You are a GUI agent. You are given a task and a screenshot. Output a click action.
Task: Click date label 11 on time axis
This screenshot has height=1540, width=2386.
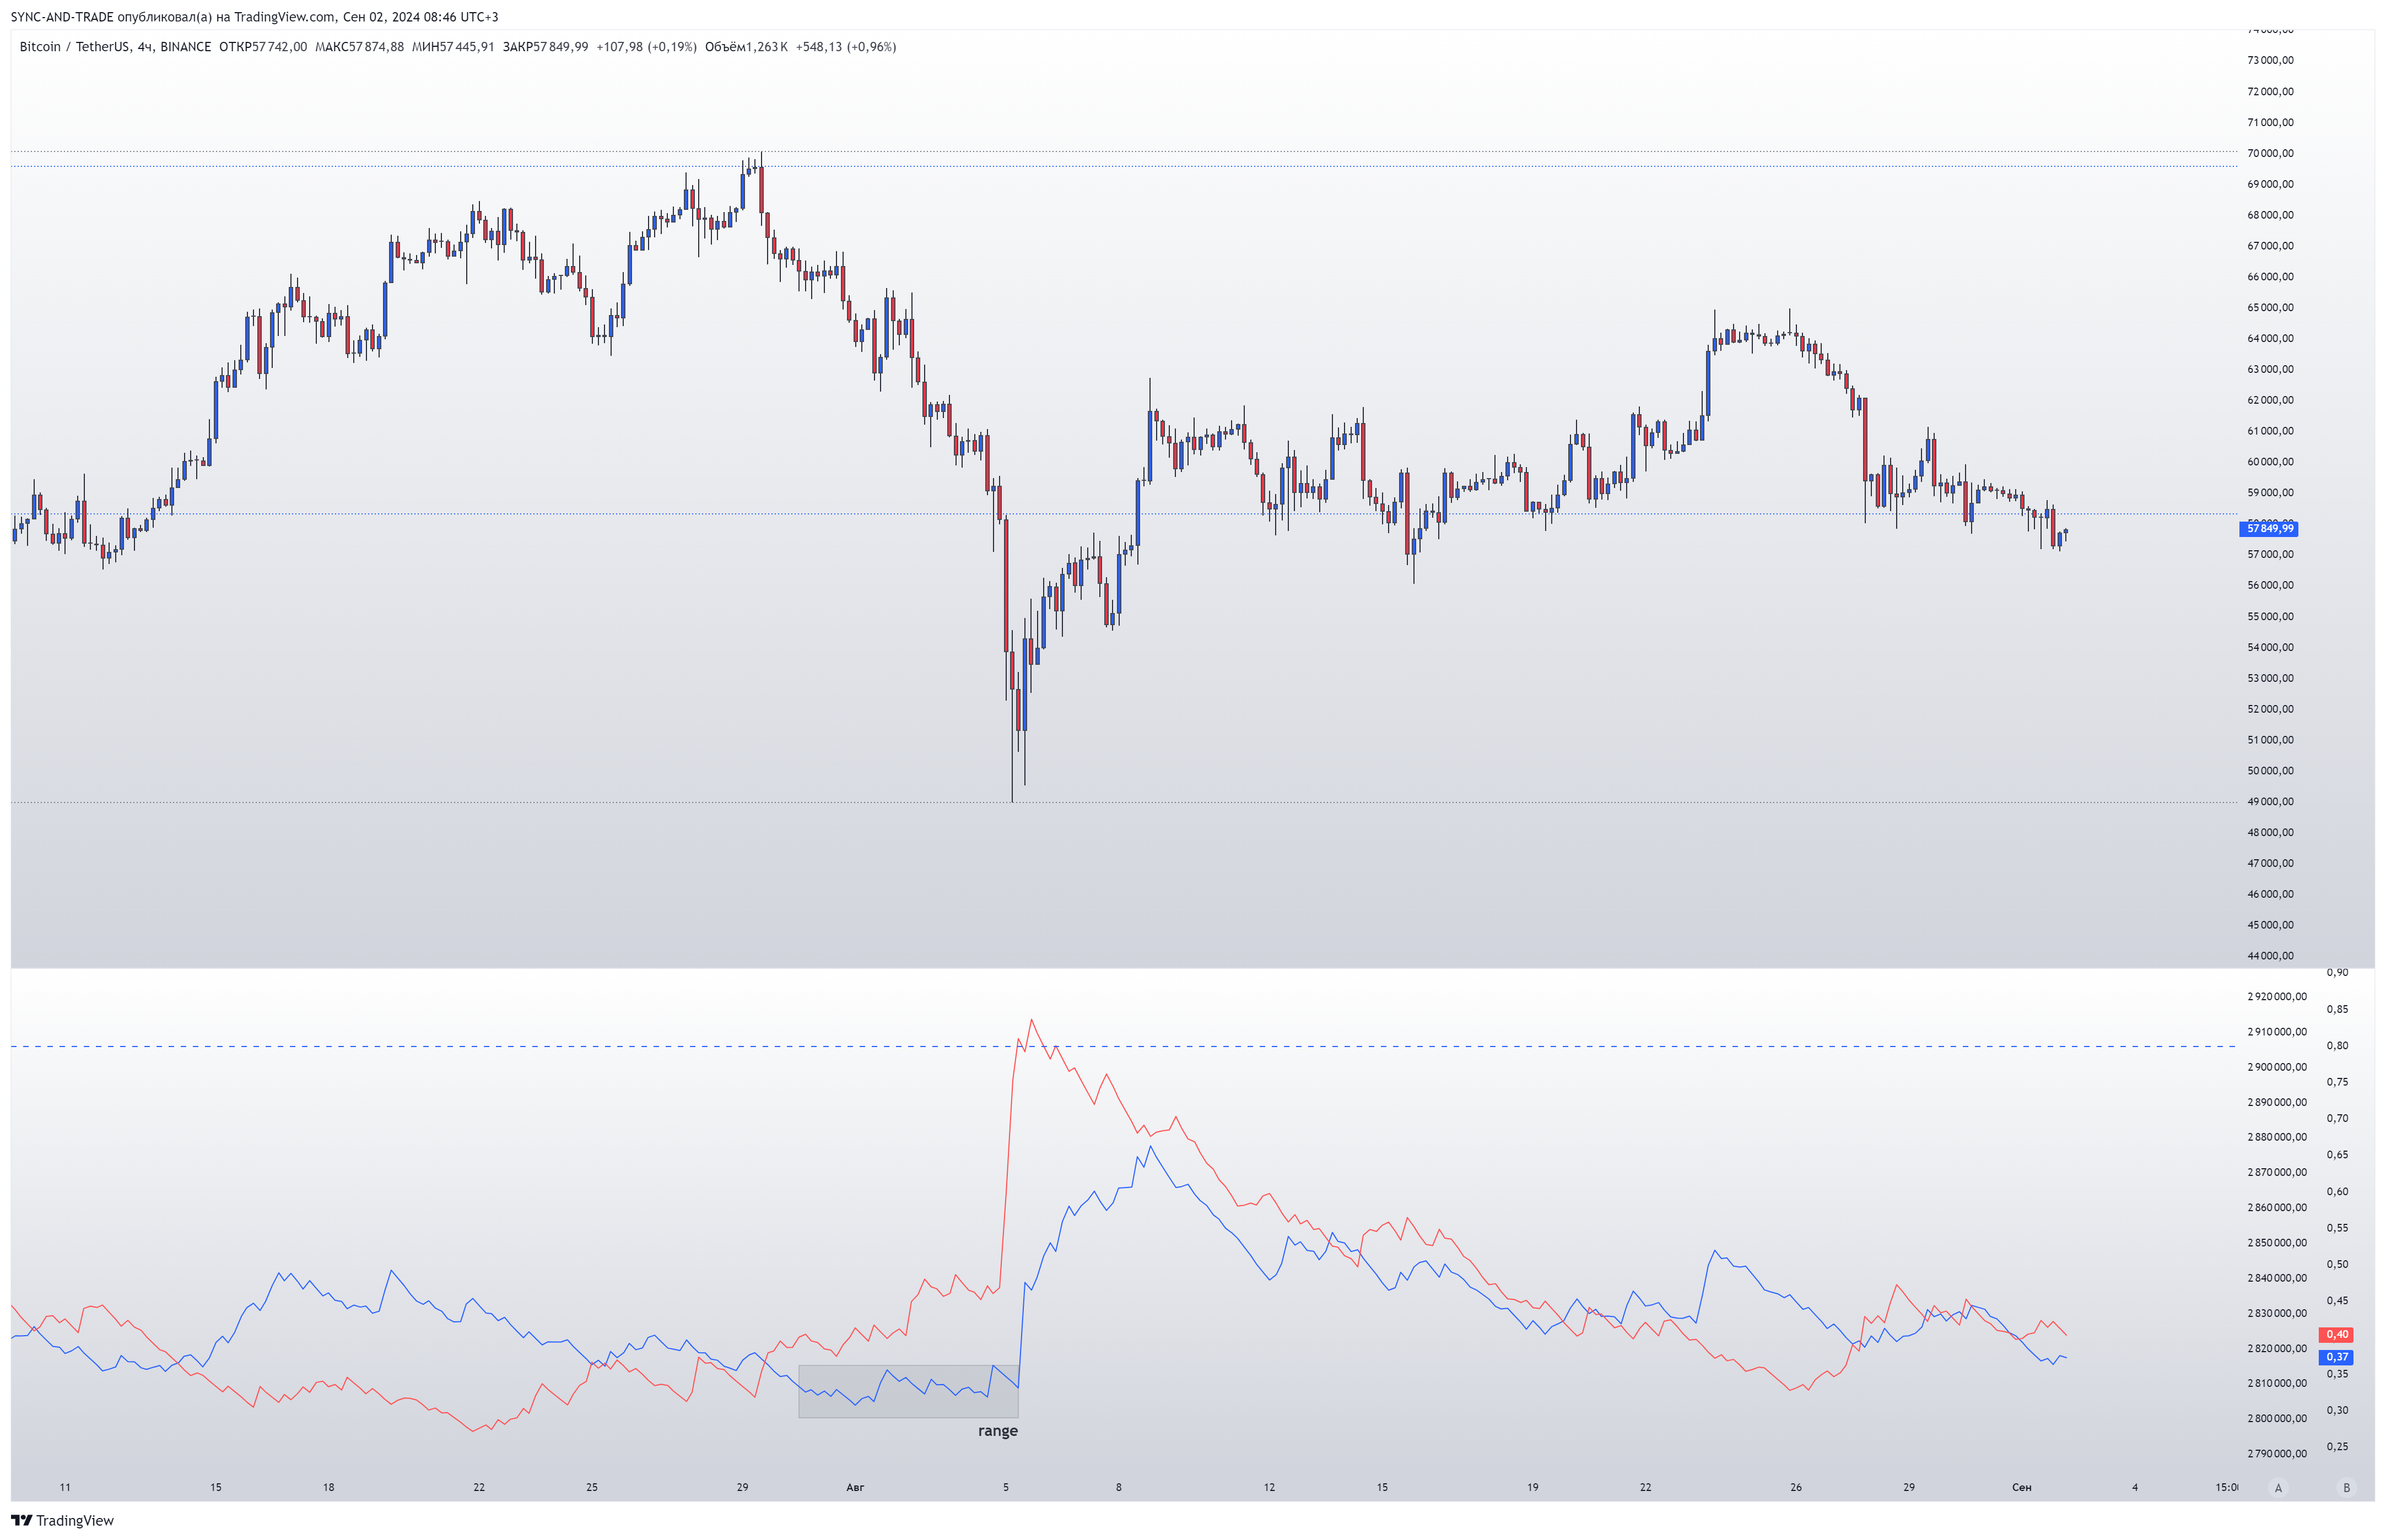tap(65, 1487)
